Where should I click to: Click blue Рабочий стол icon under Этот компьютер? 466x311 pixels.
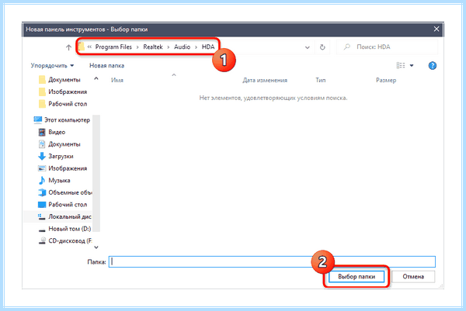(x=42, y=205)
